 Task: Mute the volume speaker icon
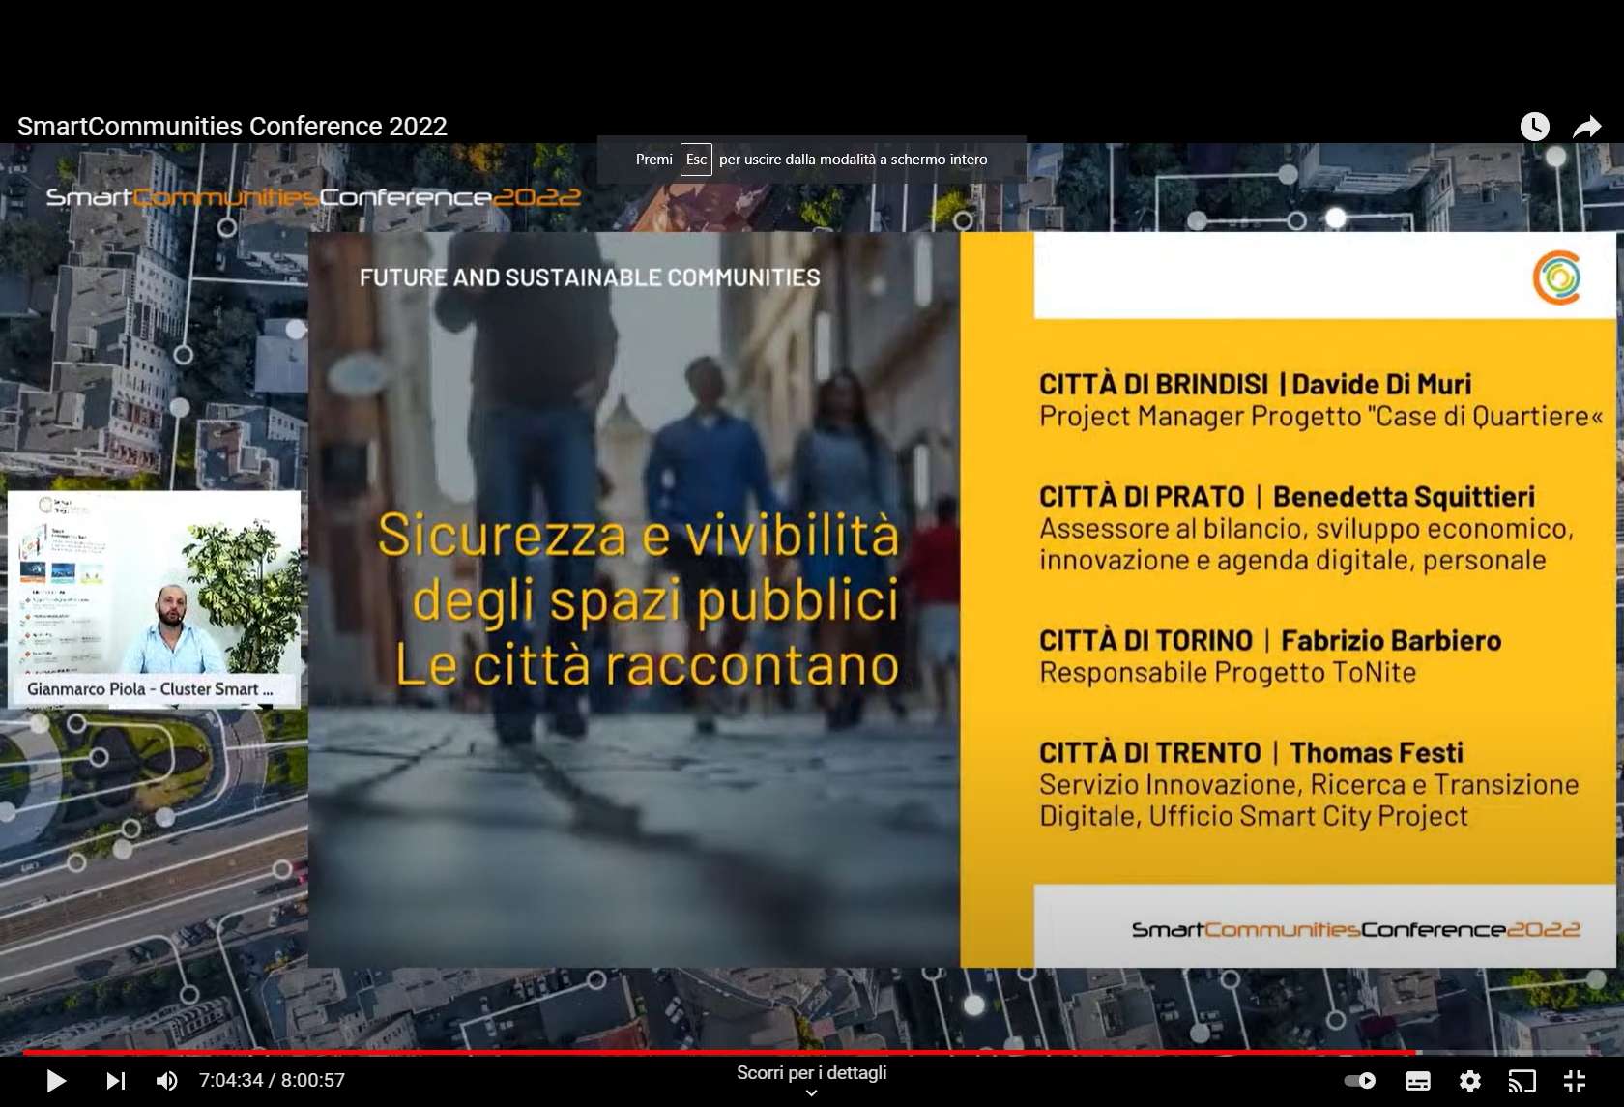point(166,1080)
